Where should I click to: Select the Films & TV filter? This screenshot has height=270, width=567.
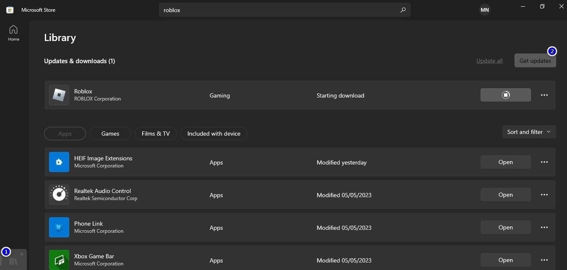tap(156, 134)
